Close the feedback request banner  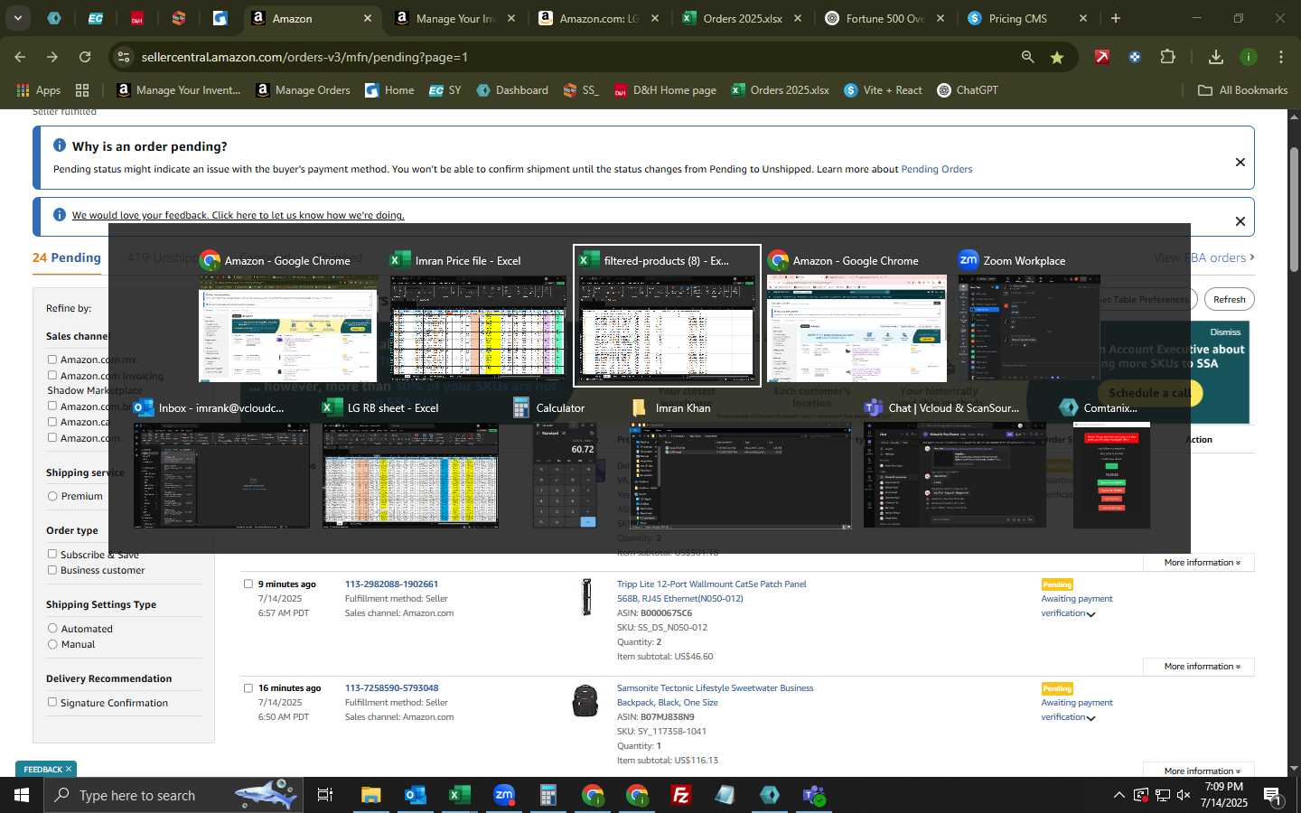[1240, 221]
